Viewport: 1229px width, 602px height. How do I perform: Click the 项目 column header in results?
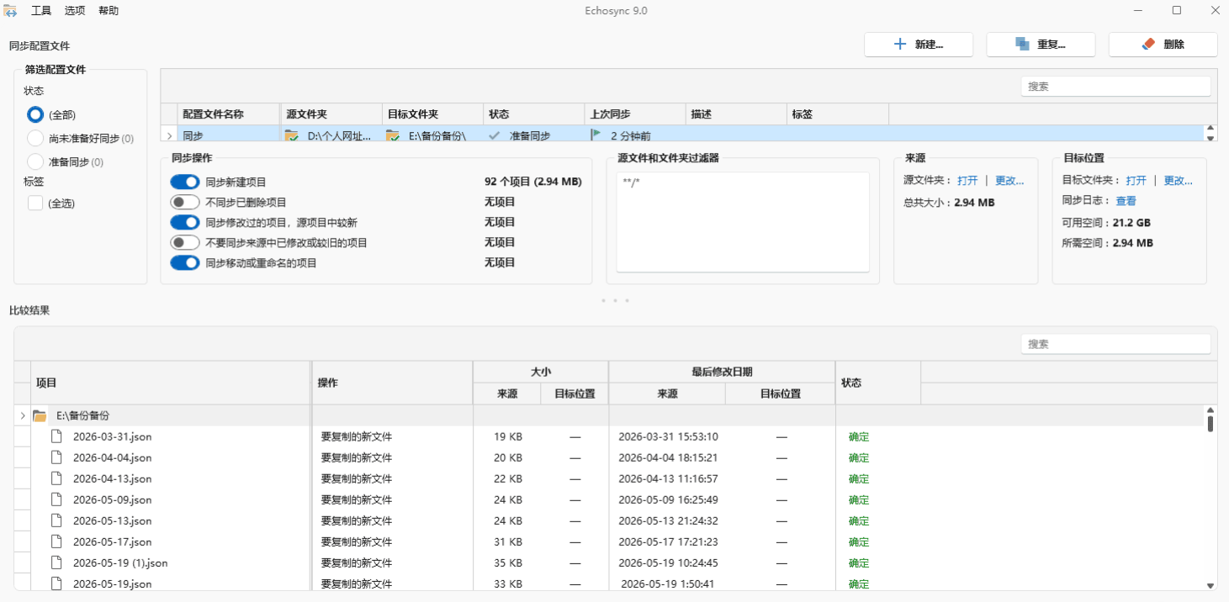[x=171, y=383]
